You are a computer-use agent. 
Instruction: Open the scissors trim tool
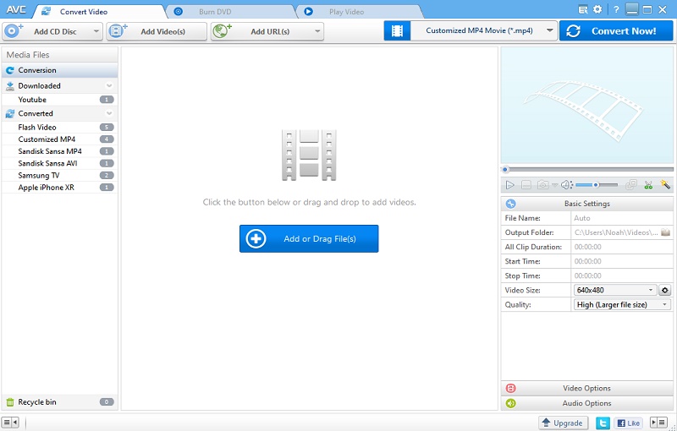point(648,185)
